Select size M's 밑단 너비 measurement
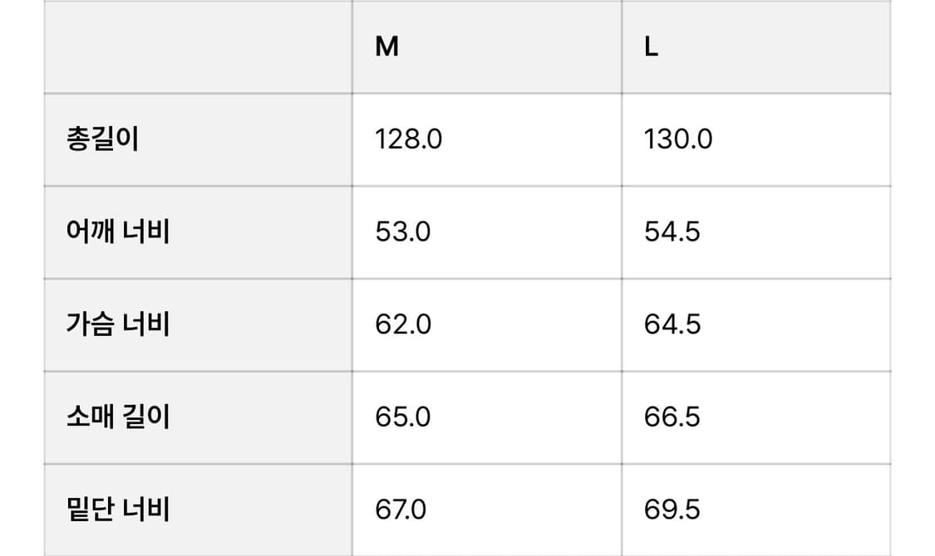The image size is (935, 556). pos(401,509)
